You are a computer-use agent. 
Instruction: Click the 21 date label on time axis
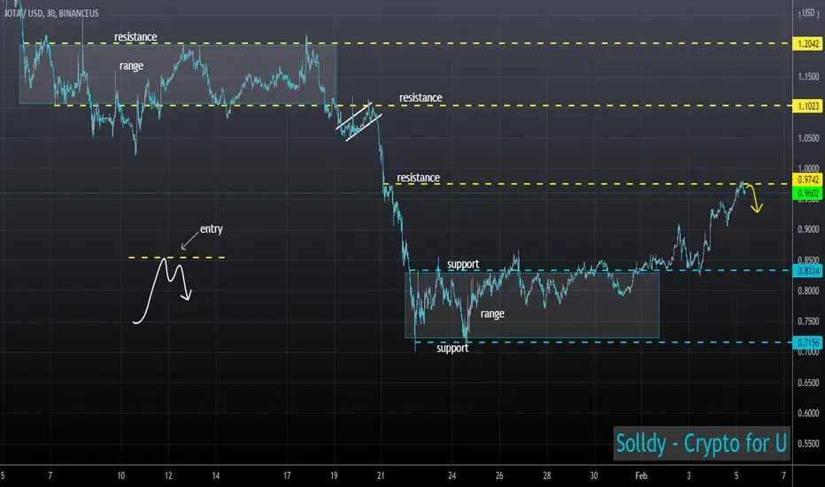(381, 475)
